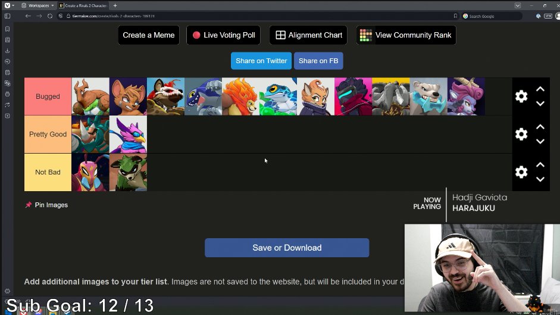The image size is (560, 315).
Task: Move Not Bad tier down with chevron
Action: 540,179
